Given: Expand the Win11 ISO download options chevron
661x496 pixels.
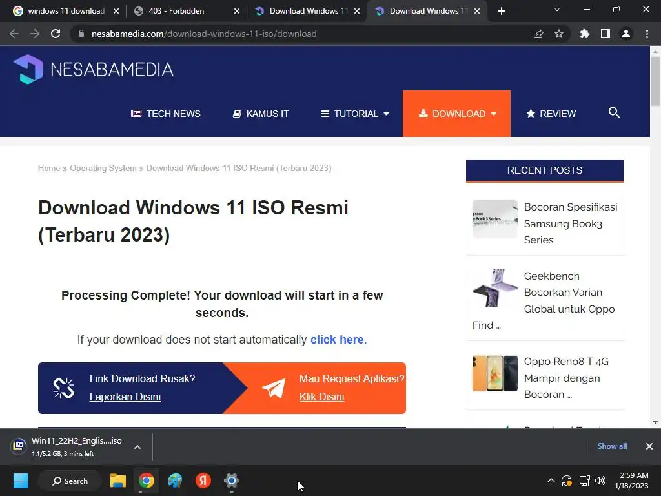Looking at the screenshot, I should (x=137, y=447).
